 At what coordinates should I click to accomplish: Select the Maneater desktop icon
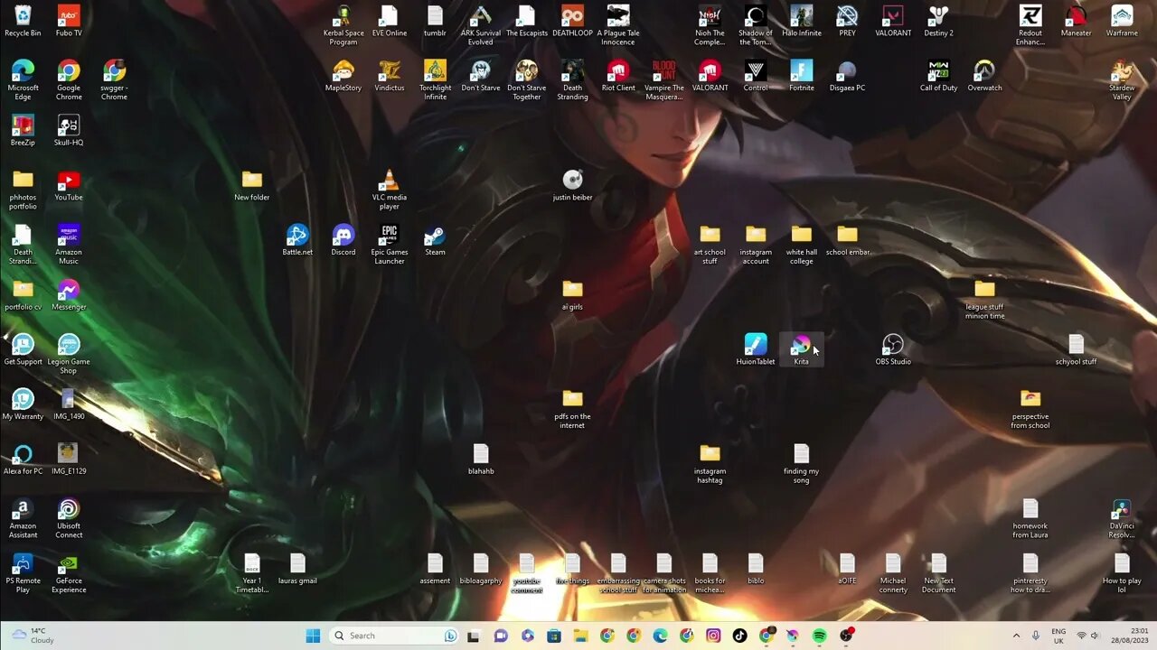1076,21
